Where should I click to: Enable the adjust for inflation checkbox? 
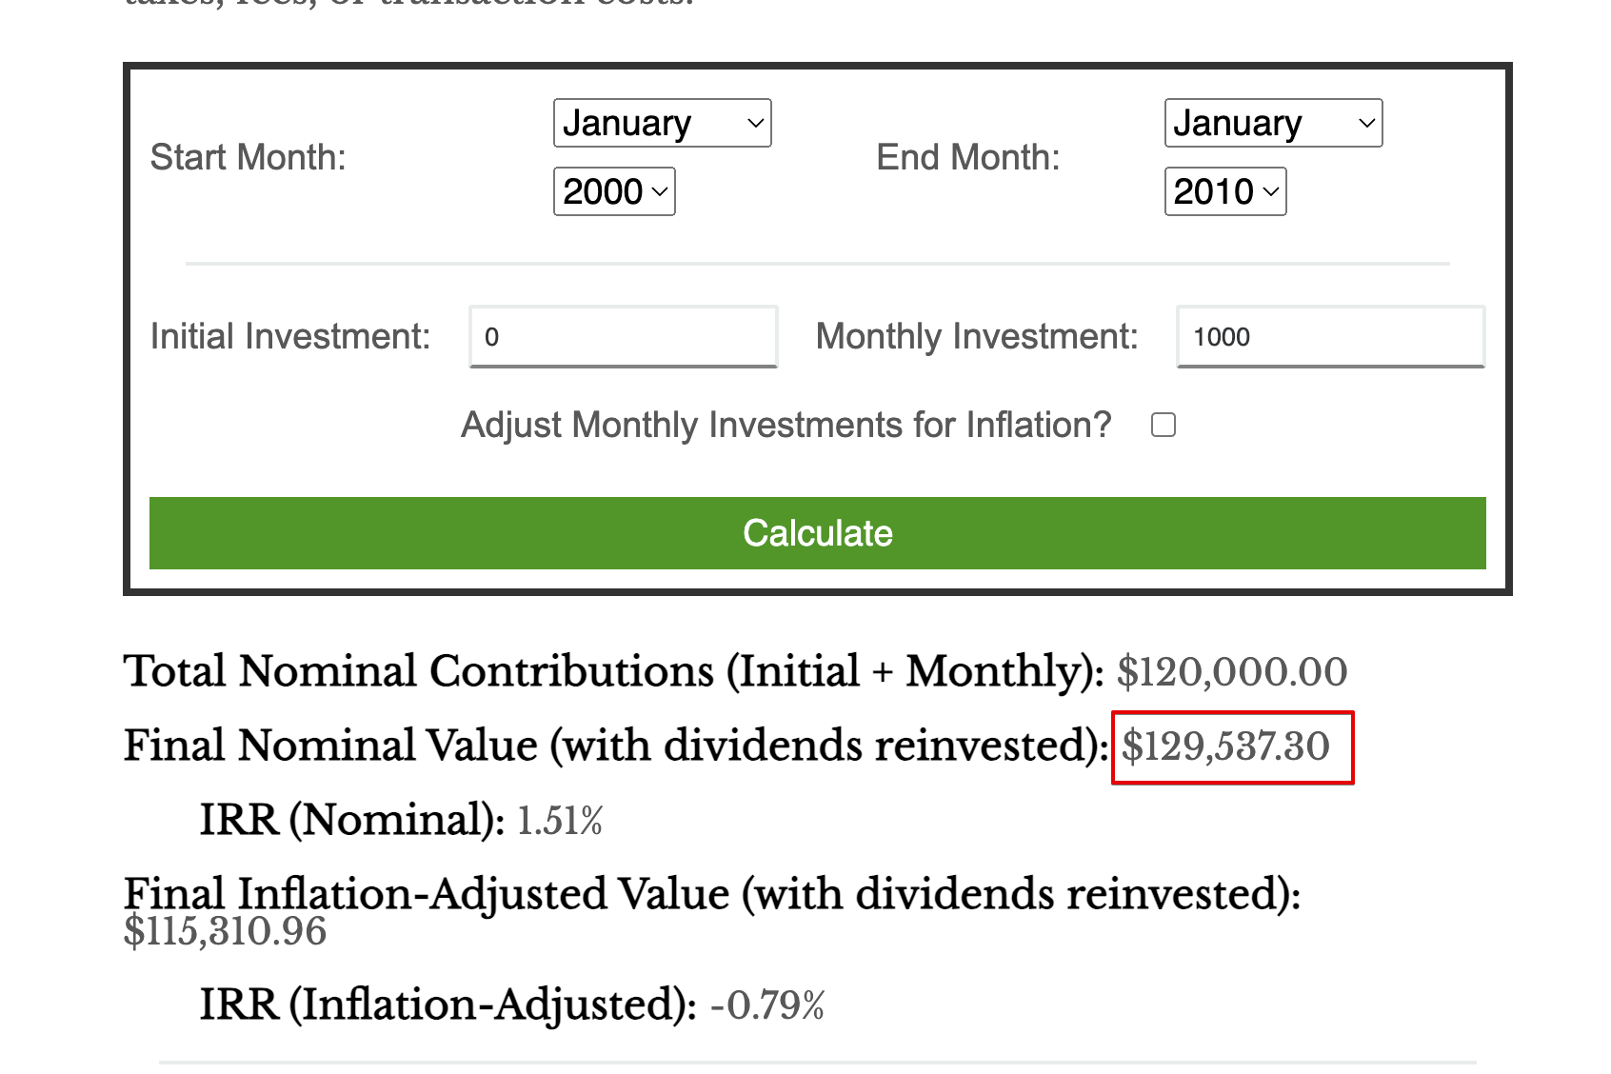(1163, 425)
